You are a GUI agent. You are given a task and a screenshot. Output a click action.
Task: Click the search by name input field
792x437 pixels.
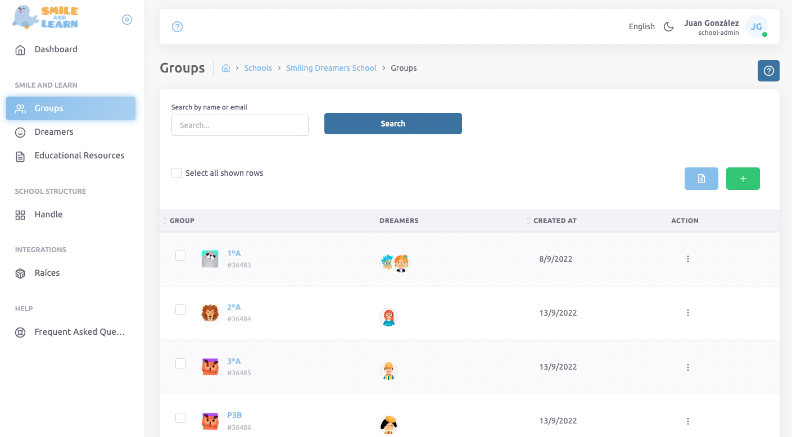[x=240, y=125]
